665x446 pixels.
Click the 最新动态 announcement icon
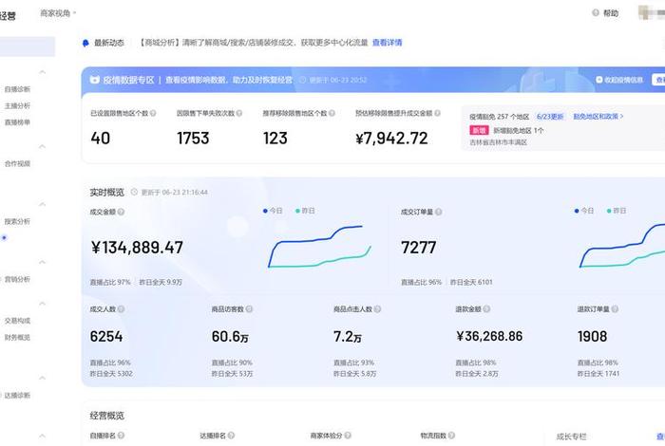[x=85, y=43]
